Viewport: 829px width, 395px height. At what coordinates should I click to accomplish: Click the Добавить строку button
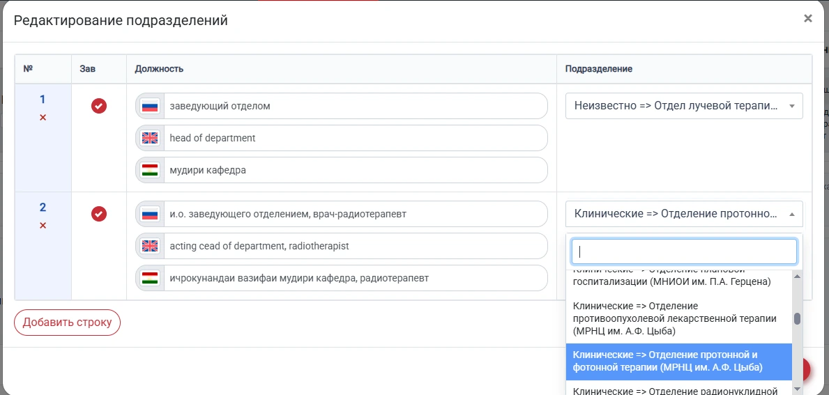67,323
